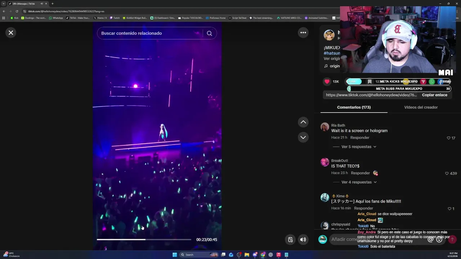The image size is (461, 259).
Task: Mute the TikTok tab audio icon
Action: tap(42, 4)
